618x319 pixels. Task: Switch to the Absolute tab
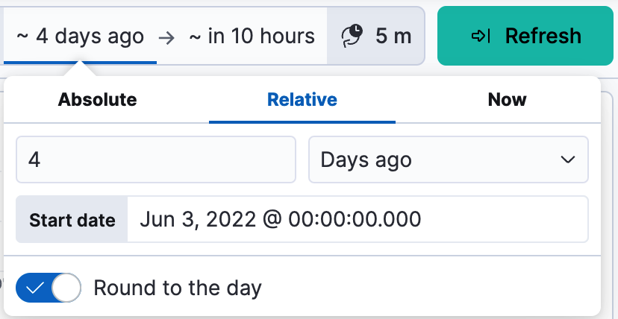98,100
